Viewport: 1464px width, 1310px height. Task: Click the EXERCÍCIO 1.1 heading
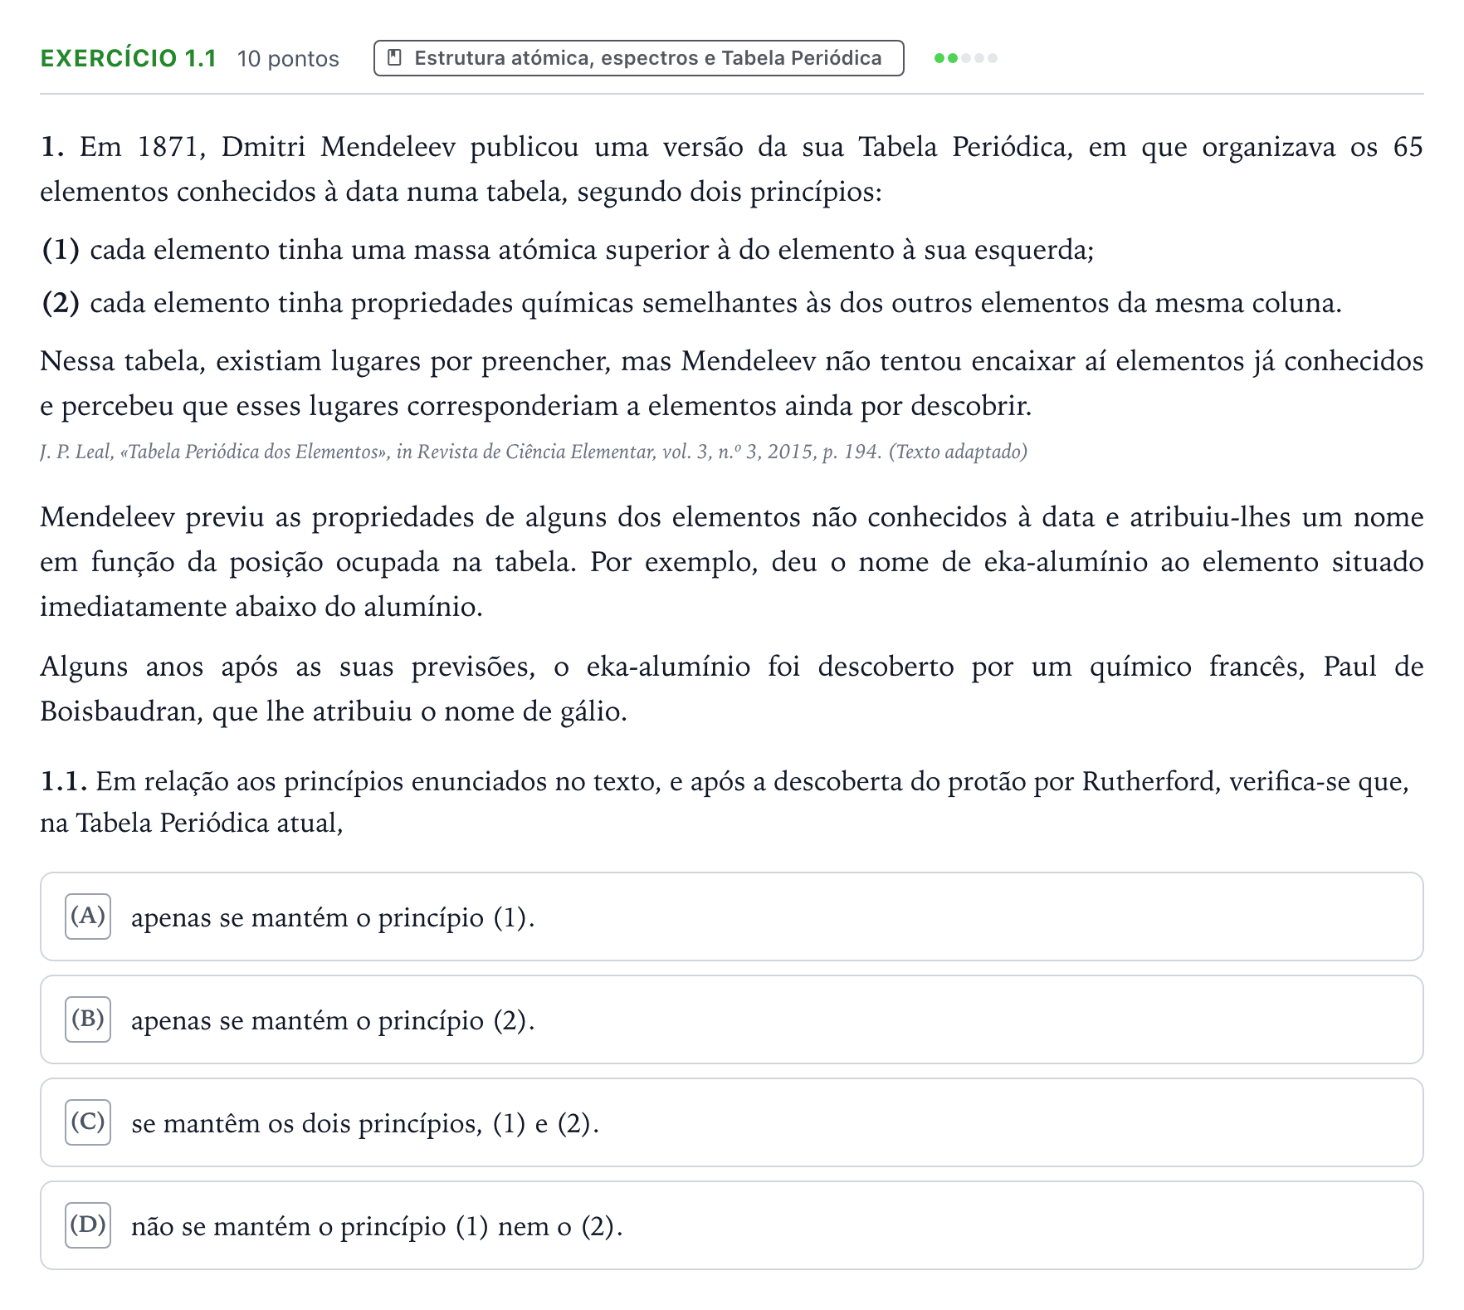coord(129,58)
